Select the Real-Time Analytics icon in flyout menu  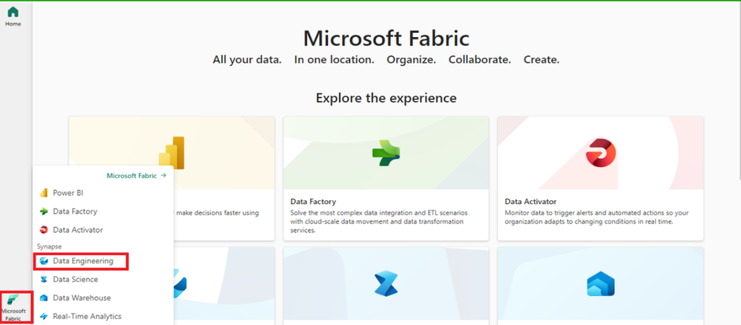coord(44,317)
